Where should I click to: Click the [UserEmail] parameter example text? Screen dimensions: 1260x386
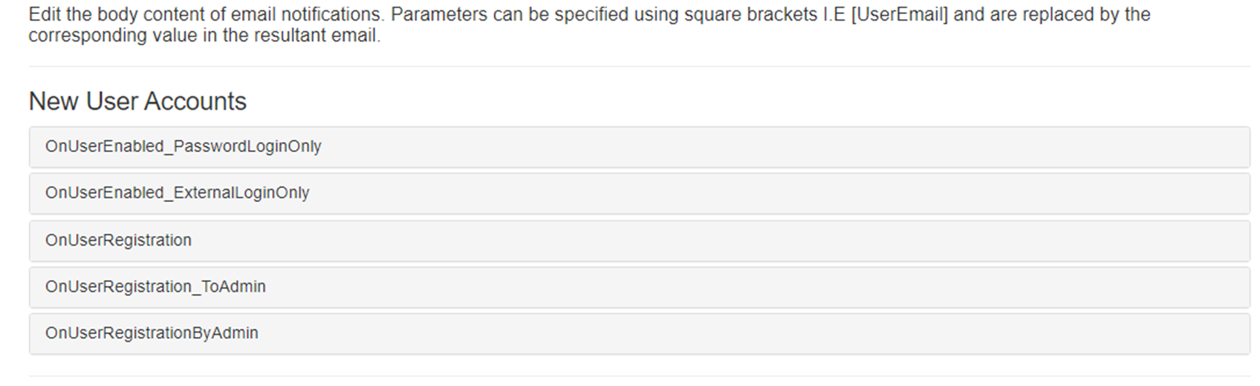pos(899,15)
